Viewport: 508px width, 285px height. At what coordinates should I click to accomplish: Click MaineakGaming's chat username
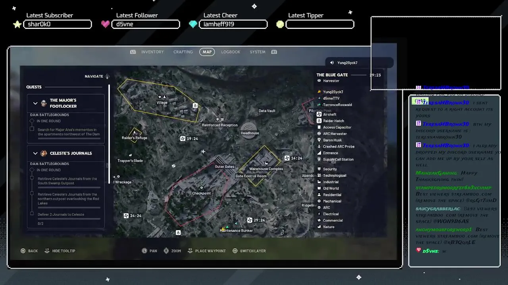(436, 173)
